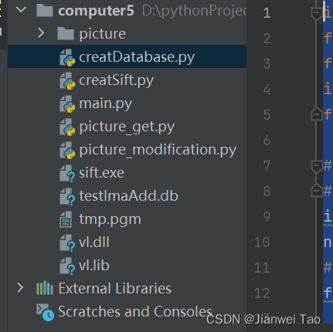The image size is (333, 332).
Task: Click the picture_get.py Python file icon
Action: (x=67, y=127)
